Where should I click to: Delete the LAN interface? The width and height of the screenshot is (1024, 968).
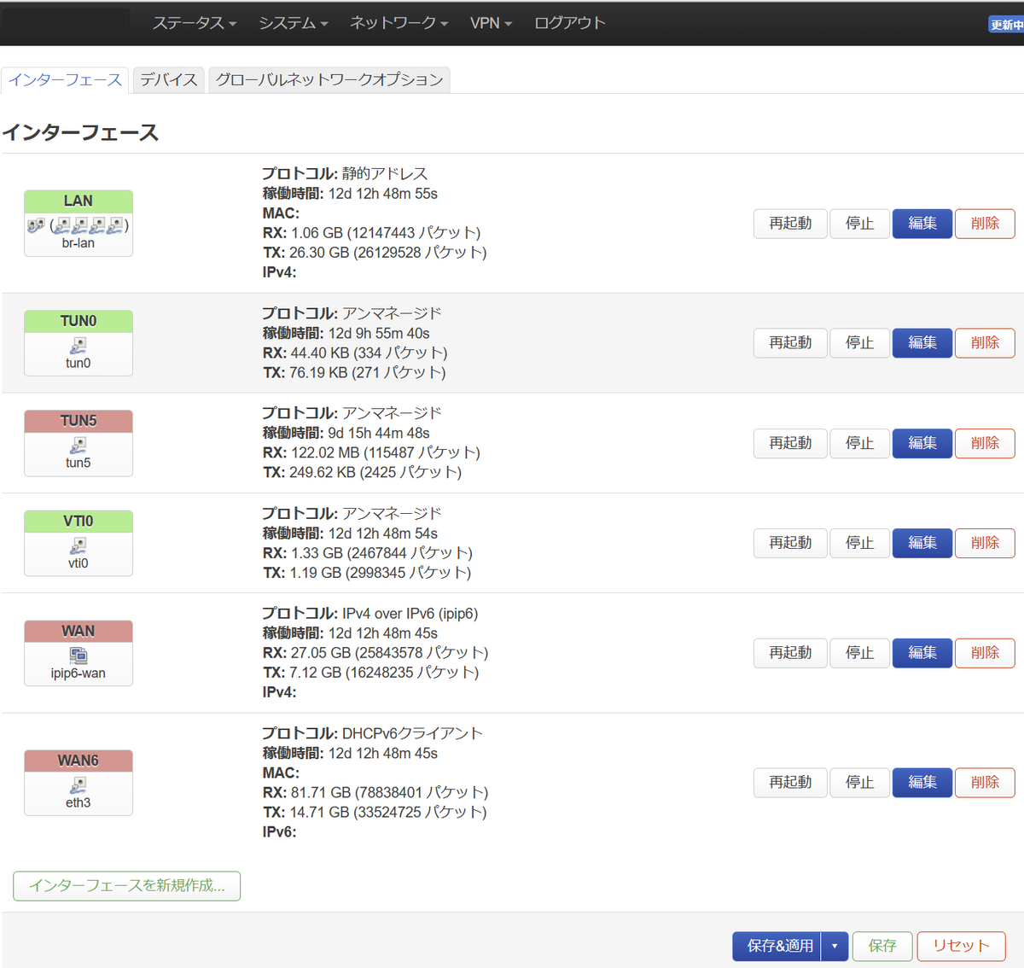point(985,224)
